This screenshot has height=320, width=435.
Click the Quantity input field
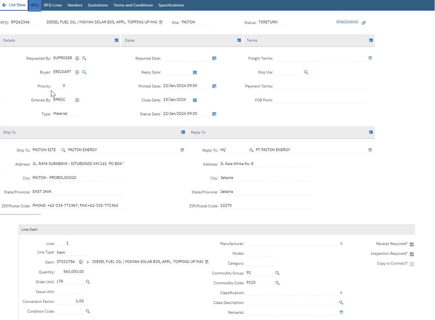(70, 272)
